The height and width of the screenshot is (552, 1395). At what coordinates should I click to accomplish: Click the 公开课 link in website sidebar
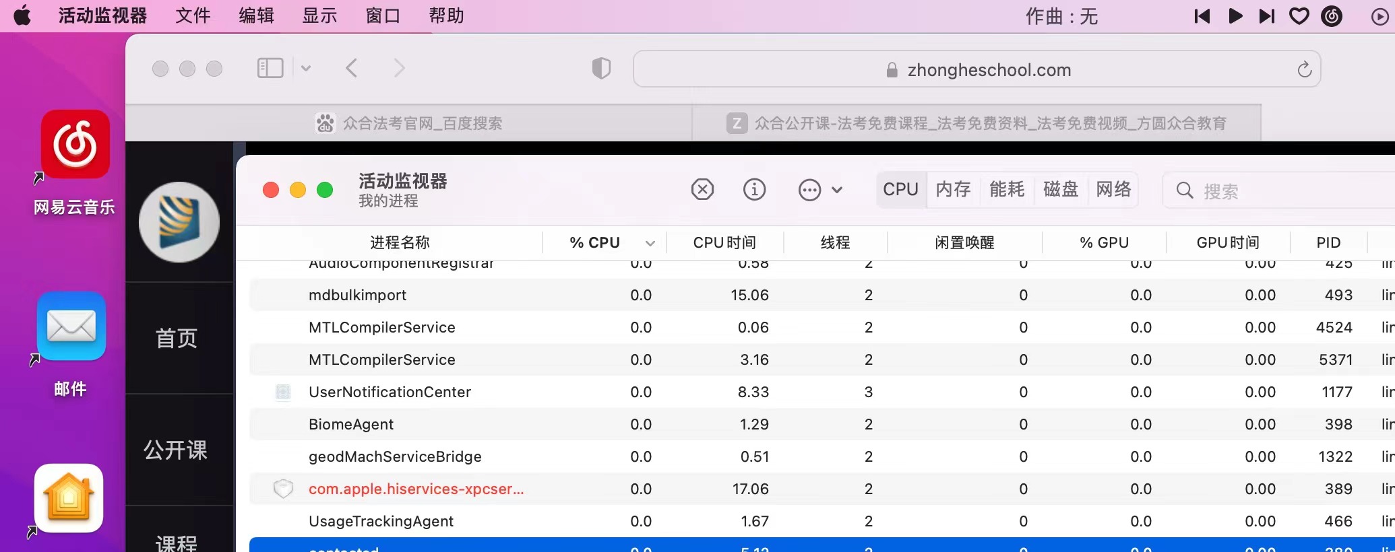pos(176,450)
